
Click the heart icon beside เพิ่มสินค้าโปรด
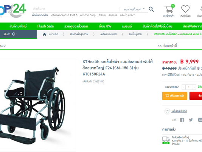click(167, 112)
